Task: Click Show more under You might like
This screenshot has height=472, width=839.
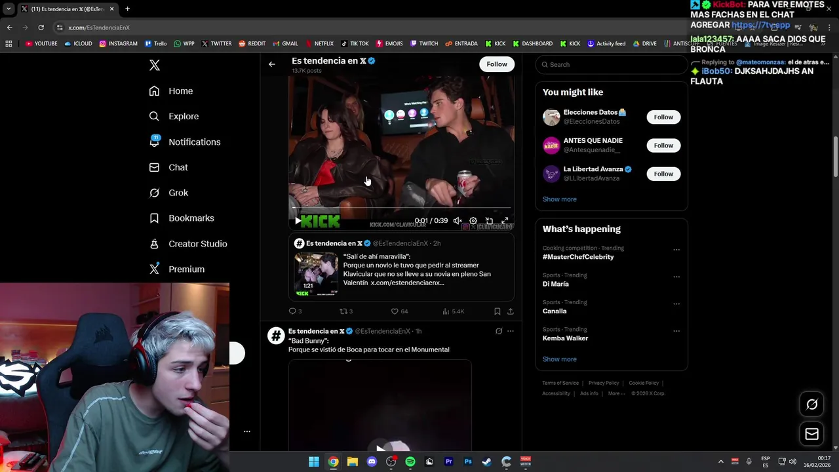Action: pyautogui.click(x=560, y=199)
